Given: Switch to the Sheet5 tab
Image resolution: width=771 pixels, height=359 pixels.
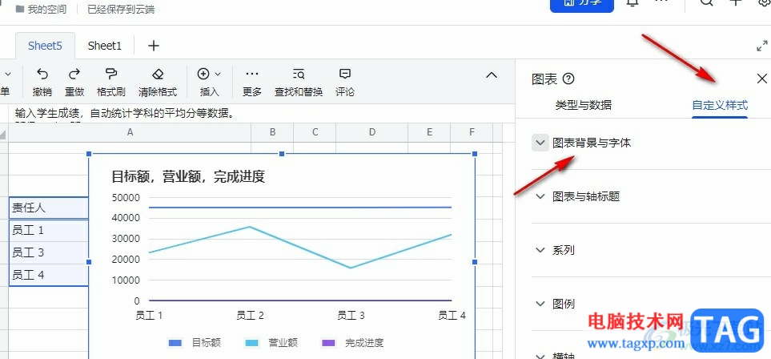Looking at the screenshot, I should click(x=46, y=46).
